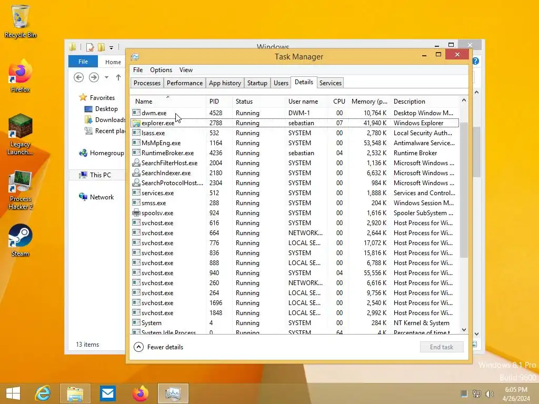Collapse Task Manager with Fewer details

158,347
